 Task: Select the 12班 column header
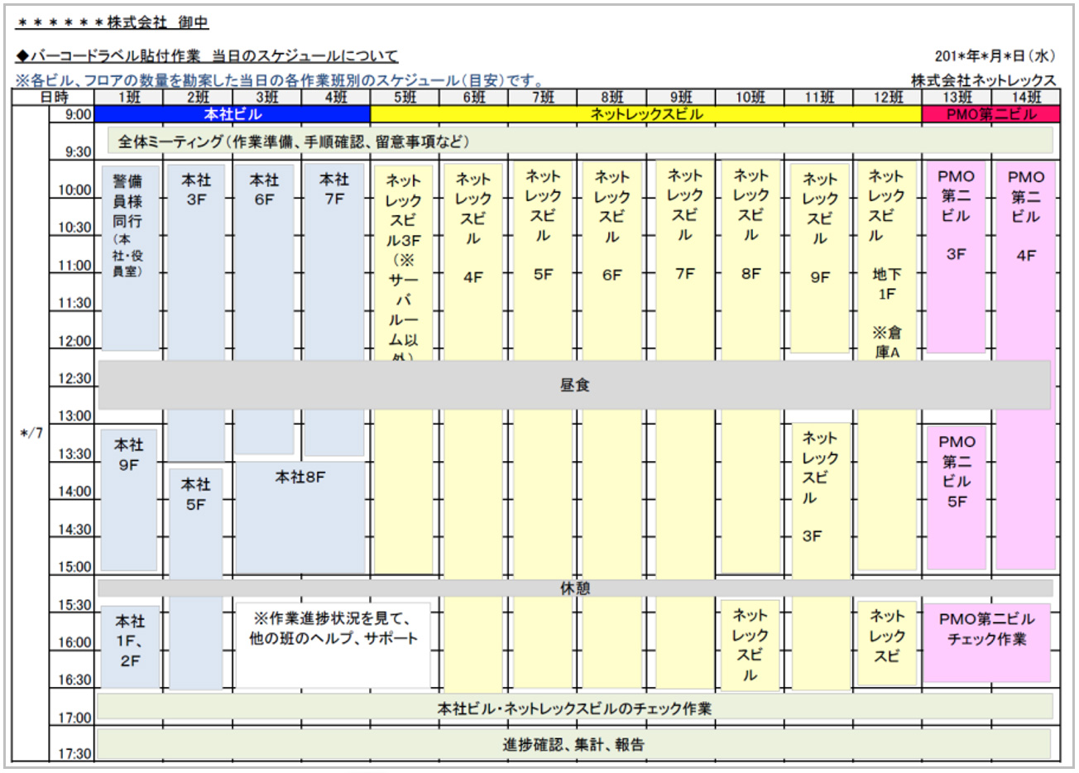click(887, 98)
